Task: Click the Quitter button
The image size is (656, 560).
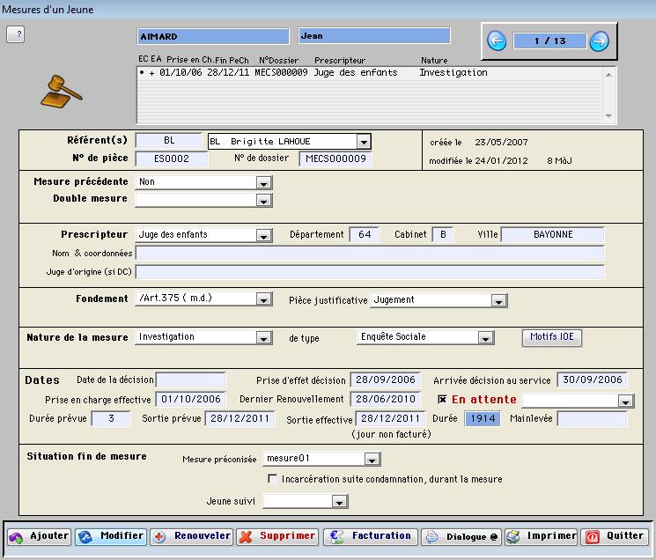Action: coord(615,536)
